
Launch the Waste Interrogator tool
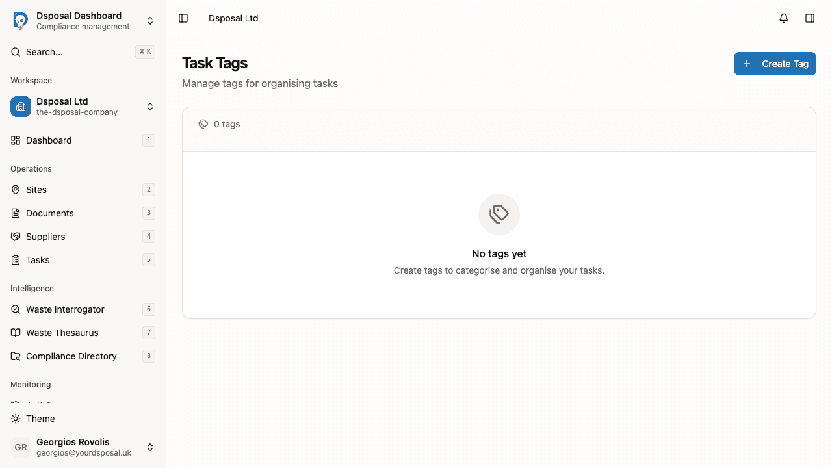click(65, 309)
